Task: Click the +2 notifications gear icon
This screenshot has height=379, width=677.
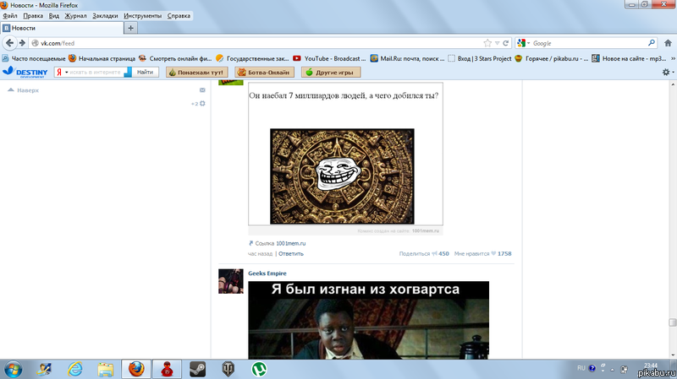Action: (202, 103)
